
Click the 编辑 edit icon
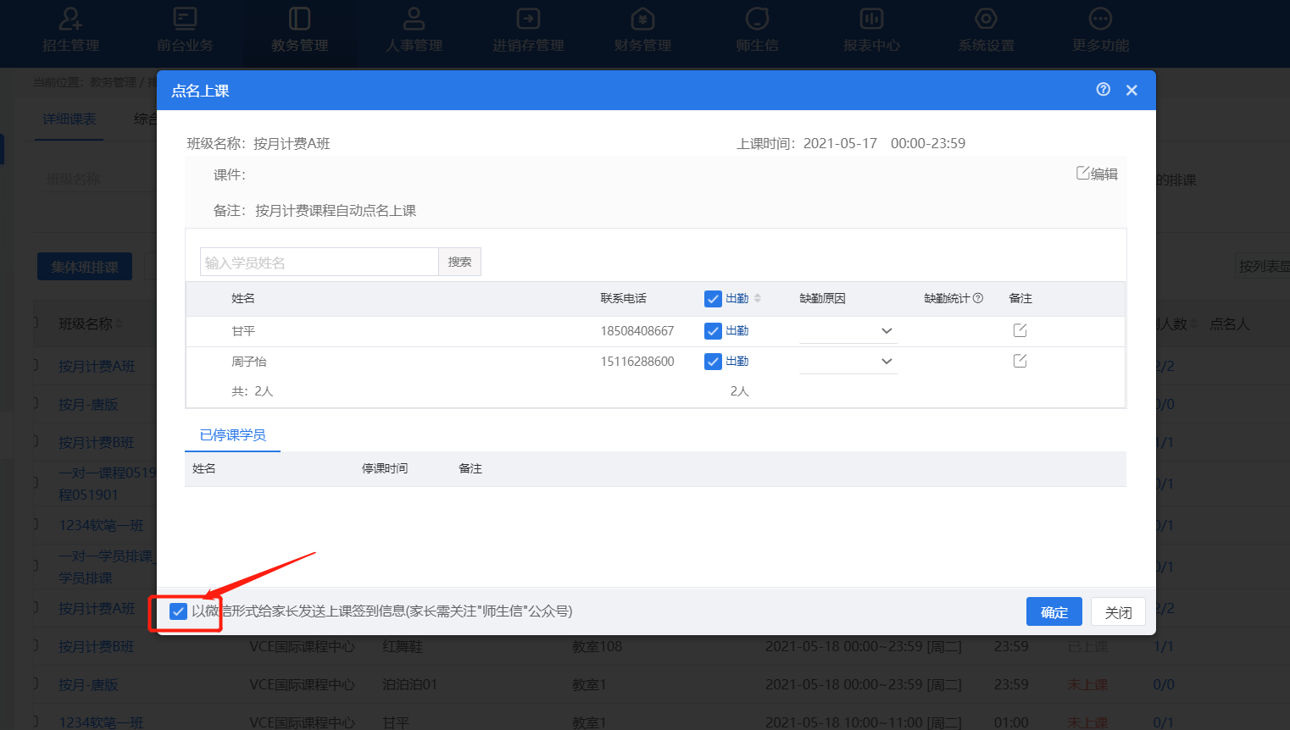click(1097, 174)
